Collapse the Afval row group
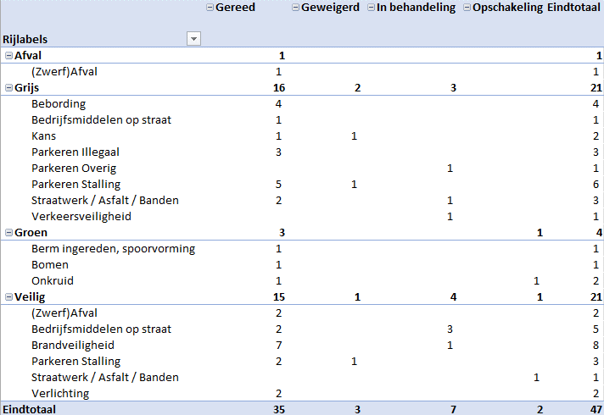This screenshot has width=604, height=415. pyautogui.click(x=8, y=56)
